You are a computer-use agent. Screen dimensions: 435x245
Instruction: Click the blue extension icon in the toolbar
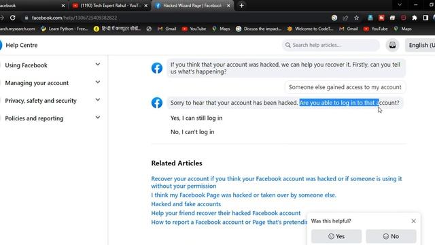point(370,18)
